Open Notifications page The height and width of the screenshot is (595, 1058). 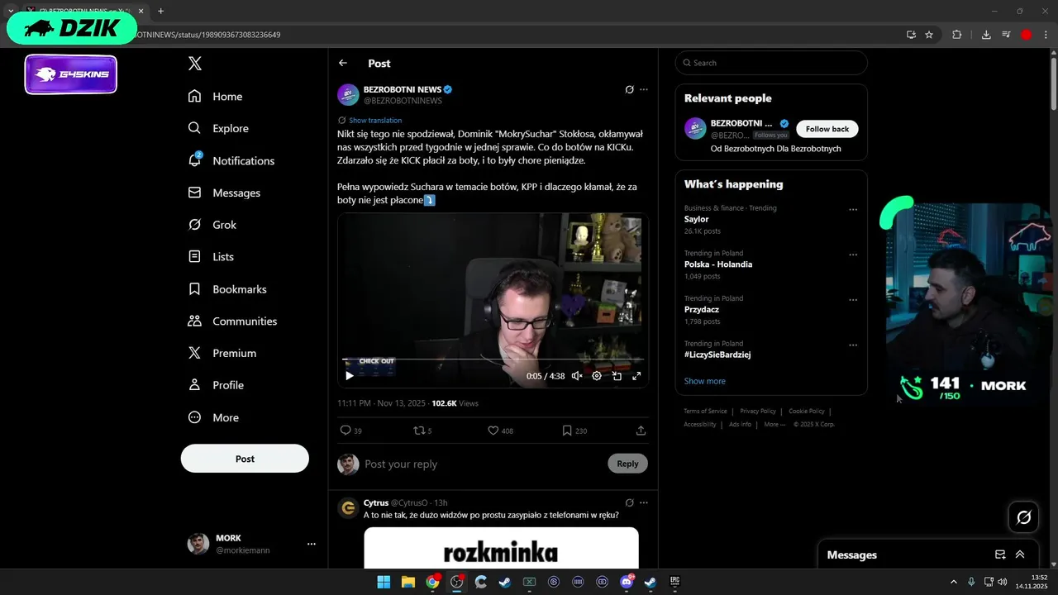[x=231, y=160]
